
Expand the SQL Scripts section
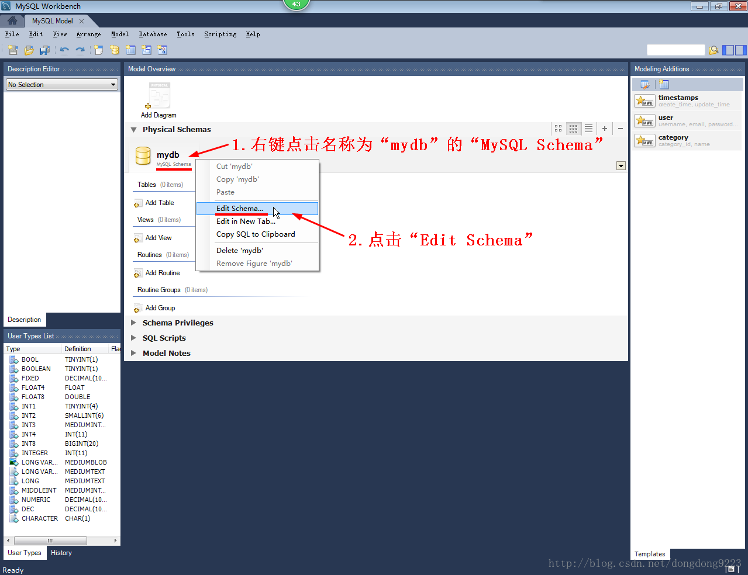click(x=133, y=338)
